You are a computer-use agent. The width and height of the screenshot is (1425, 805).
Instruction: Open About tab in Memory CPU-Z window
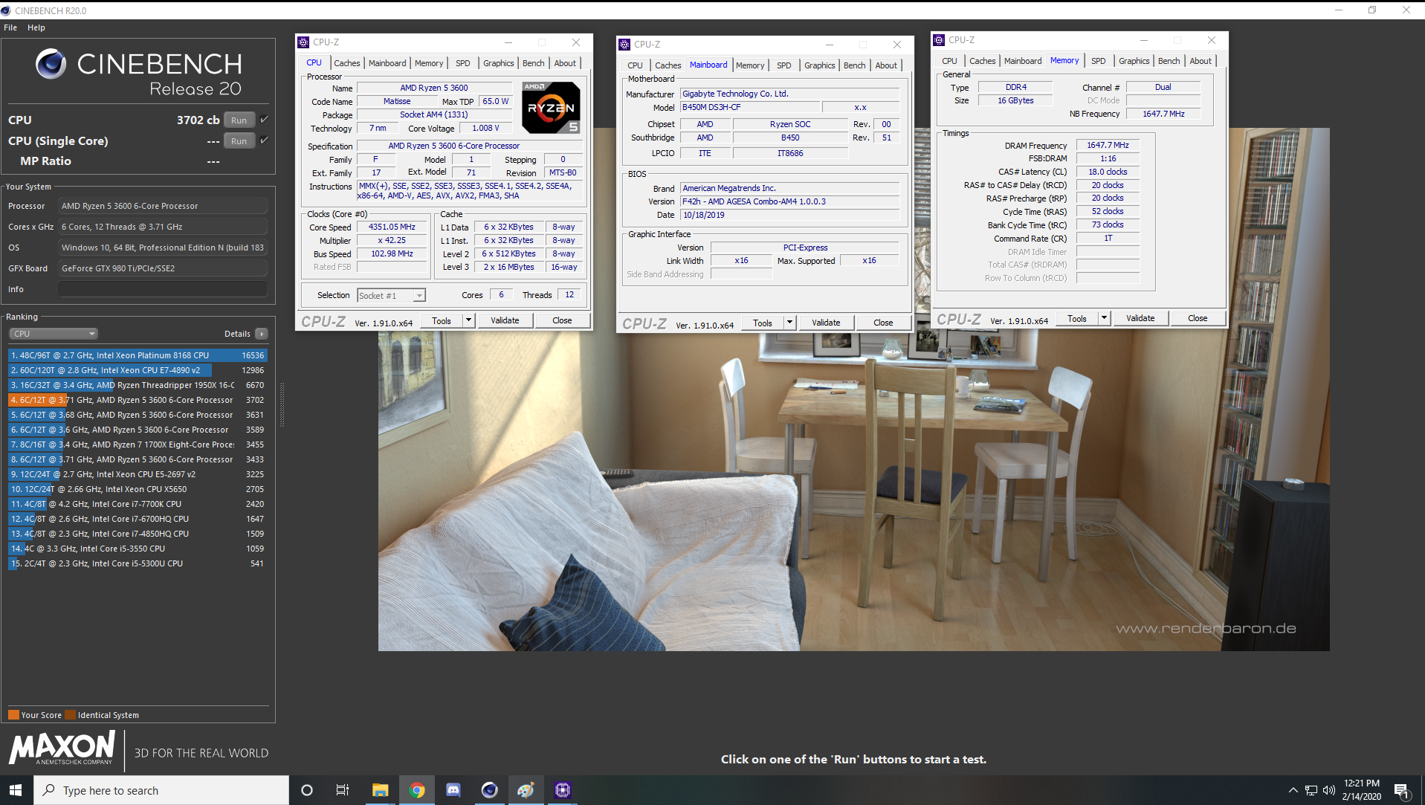point(1200,61)
